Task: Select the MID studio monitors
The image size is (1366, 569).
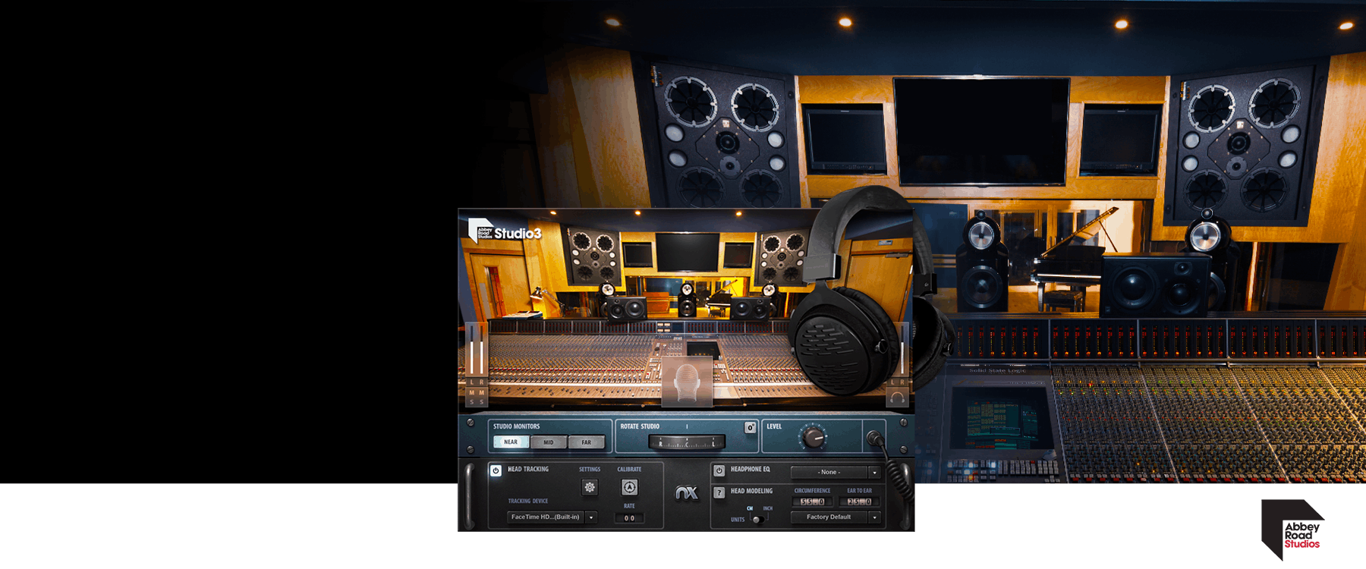Action: tap(549, 442)
